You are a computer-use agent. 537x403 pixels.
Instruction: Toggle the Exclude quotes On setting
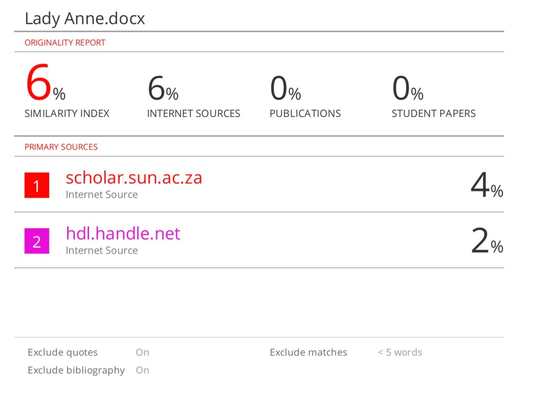pos(143,352)
